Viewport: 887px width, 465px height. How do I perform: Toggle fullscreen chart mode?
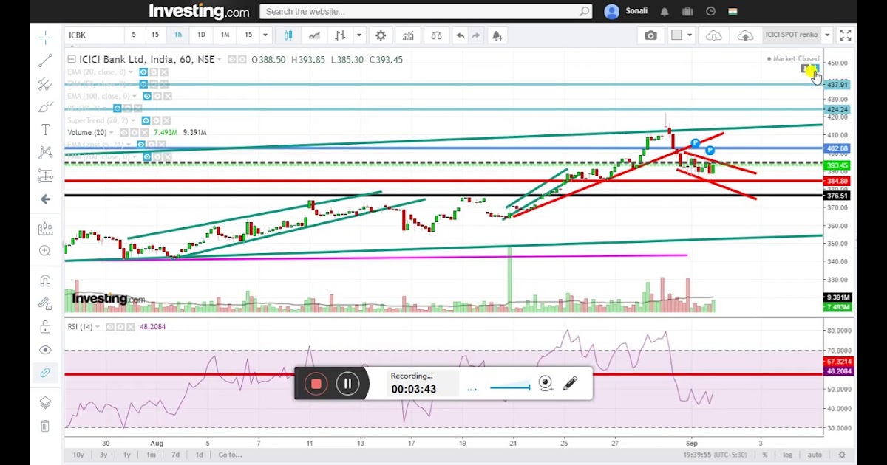[x=846, y=35]
